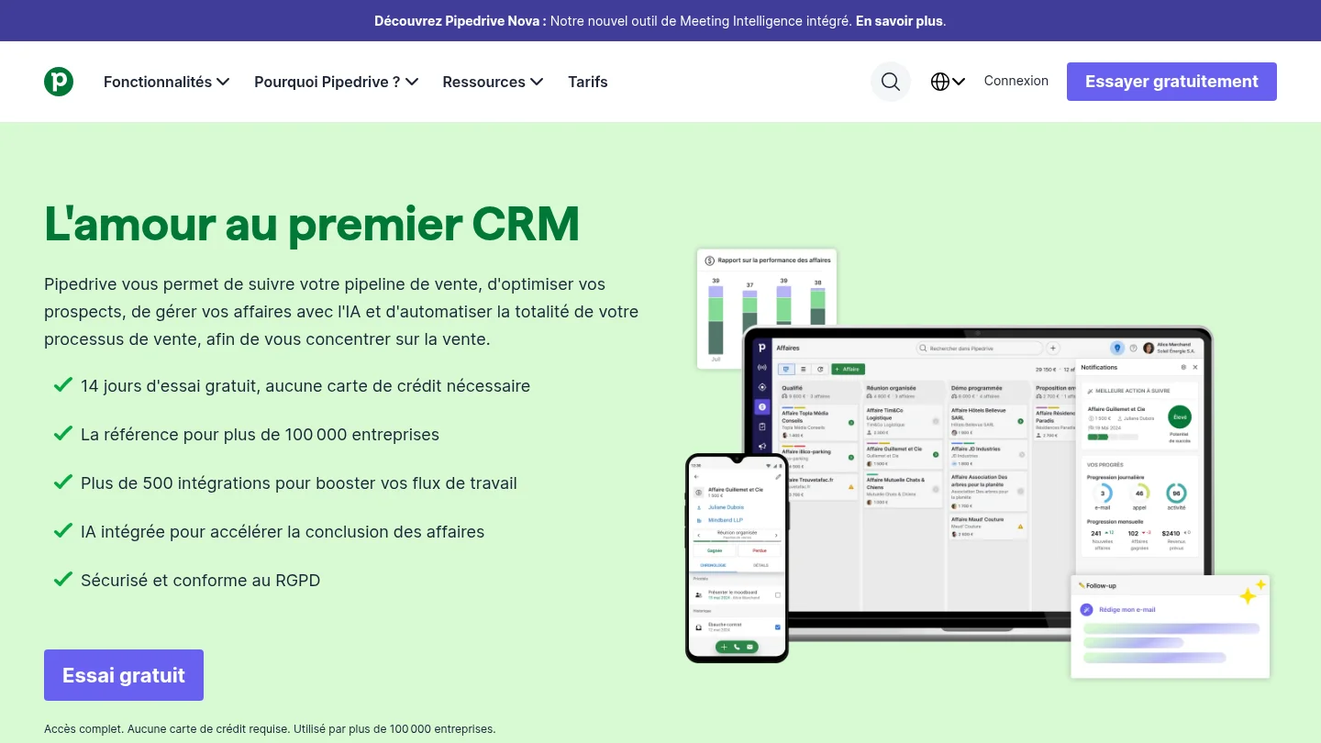Click the blue lightbulb icon in mockup header

[1117, 349]
